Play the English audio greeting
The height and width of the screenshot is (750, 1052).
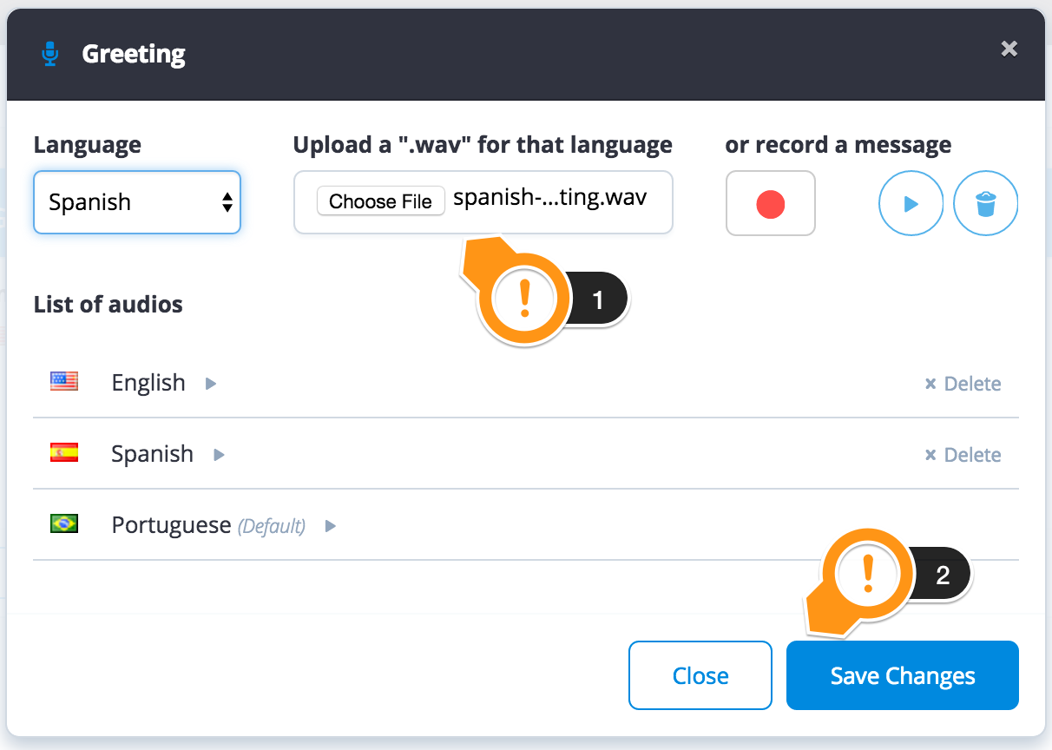click(211, 384)
